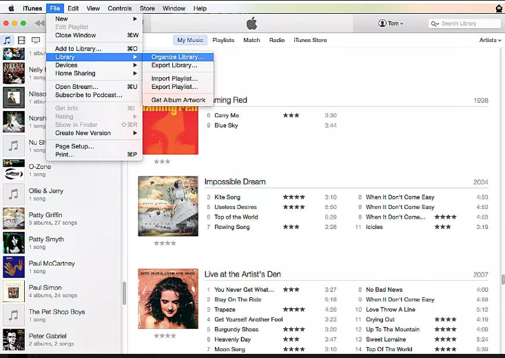Expand the Devices submenu
Screen dimensions: 505x358
(96, 65)
